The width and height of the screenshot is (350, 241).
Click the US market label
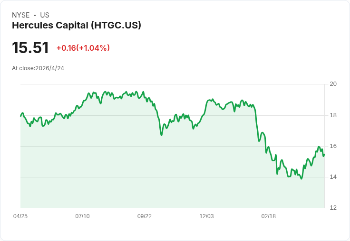45,15
